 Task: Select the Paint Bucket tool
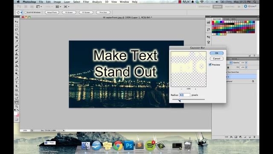[17, 66]
